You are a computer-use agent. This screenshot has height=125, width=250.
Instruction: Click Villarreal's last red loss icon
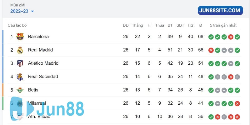(237, 103)
